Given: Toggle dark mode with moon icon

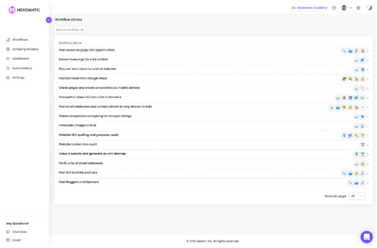Looking at the screenshot, I should coord(369,8).
